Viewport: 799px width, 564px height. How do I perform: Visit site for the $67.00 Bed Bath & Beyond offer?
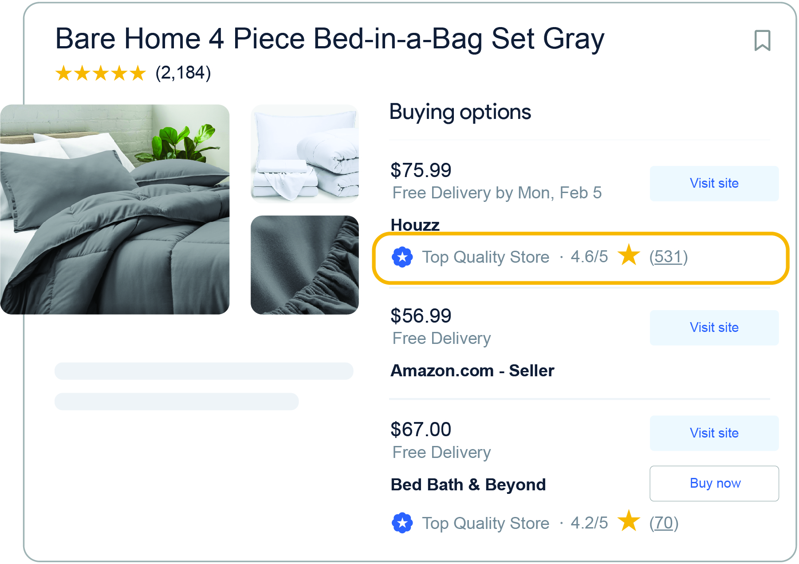tap(714, 433)
